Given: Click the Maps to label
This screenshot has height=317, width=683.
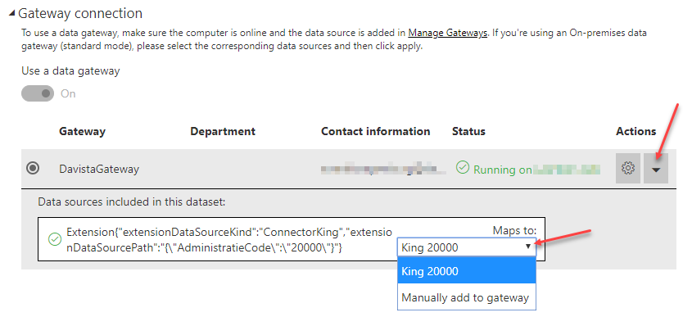Looking at the screenshot, I should [x=514, y=230].
